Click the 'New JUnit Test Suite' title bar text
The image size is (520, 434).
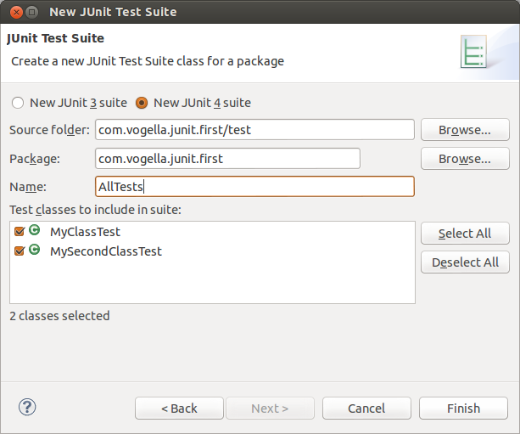click(113, 12)
